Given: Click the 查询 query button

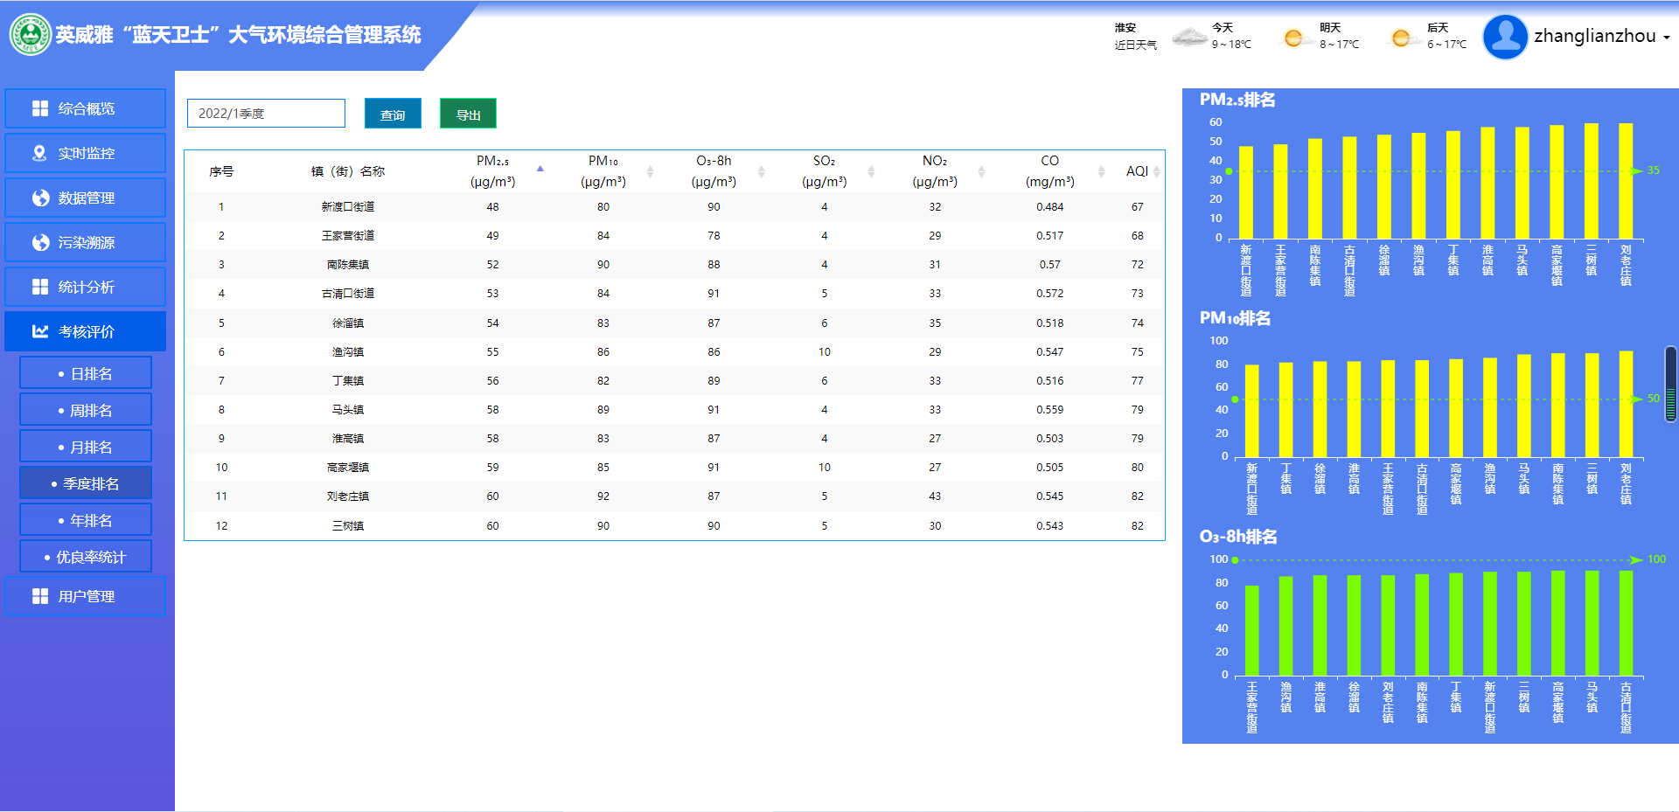Looking at the screenshot, I should click(393, 115).
